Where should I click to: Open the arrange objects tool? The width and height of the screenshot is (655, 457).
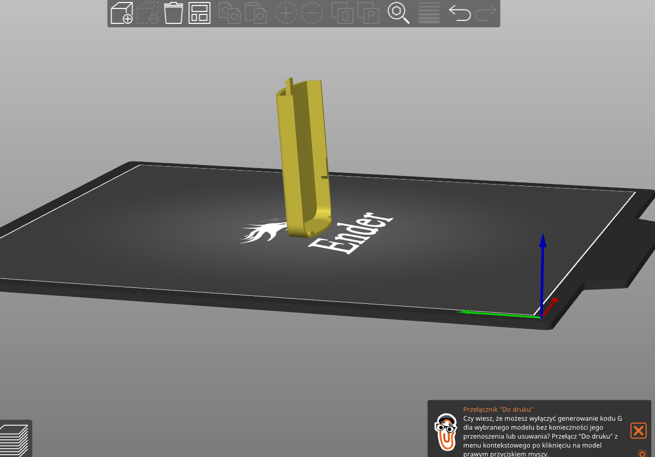[199, 13]
